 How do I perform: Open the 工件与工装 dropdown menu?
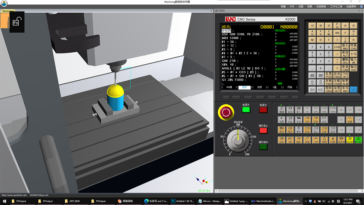[x=337, y=6]
